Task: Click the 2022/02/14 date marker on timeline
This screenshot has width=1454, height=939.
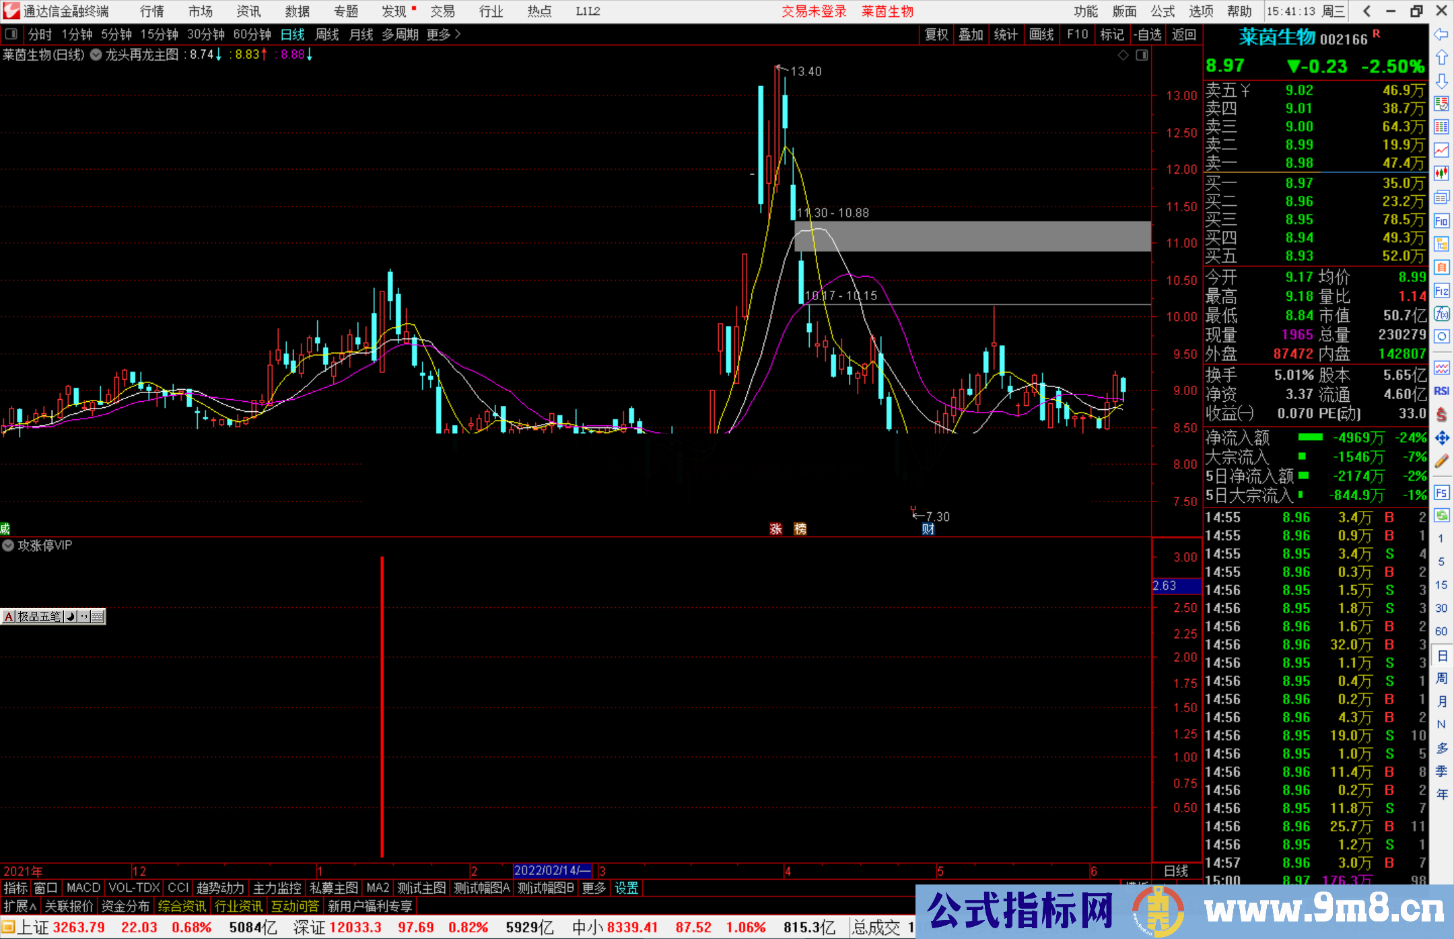Action: (551, 870)
